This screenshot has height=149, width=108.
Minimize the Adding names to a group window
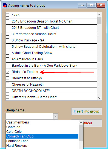[x=82, y=5]
